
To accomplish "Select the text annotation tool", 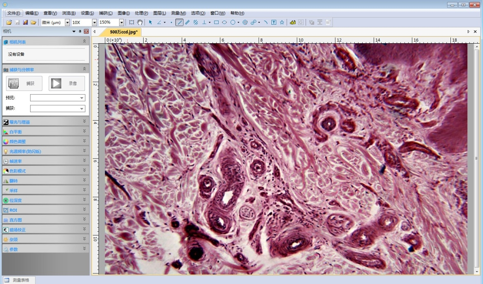I will [x=273, y=22].
